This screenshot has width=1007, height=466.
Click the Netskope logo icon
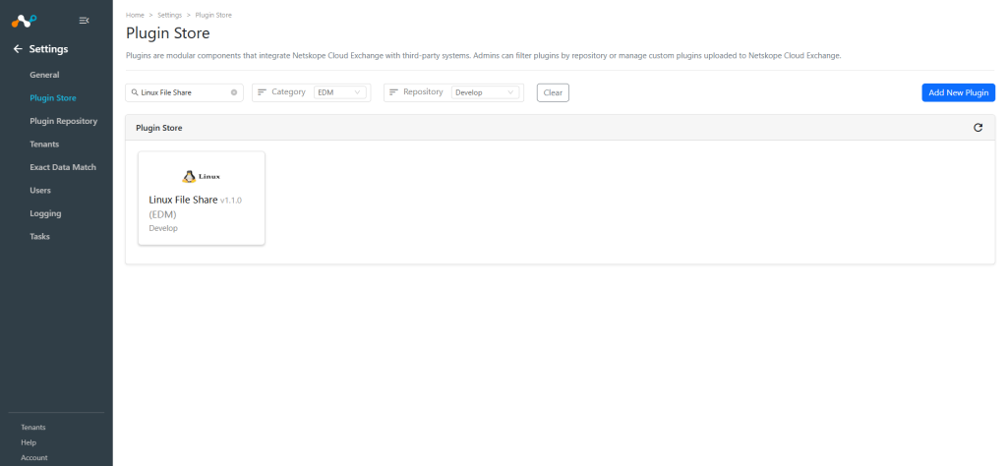click(x=25, y=21)
